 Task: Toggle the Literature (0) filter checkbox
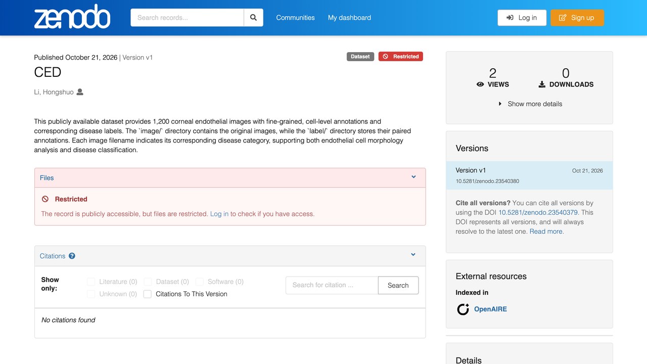91,282
